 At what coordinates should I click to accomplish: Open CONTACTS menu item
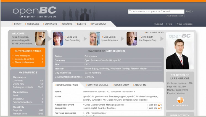50,24
